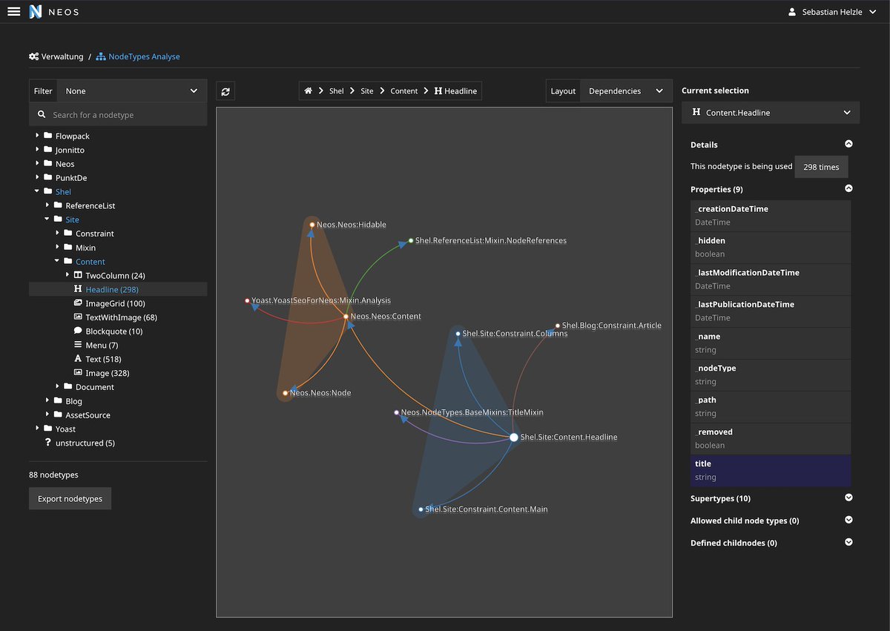Click Shel.Site:Content.Headline graph node

(x=513, y=437)
